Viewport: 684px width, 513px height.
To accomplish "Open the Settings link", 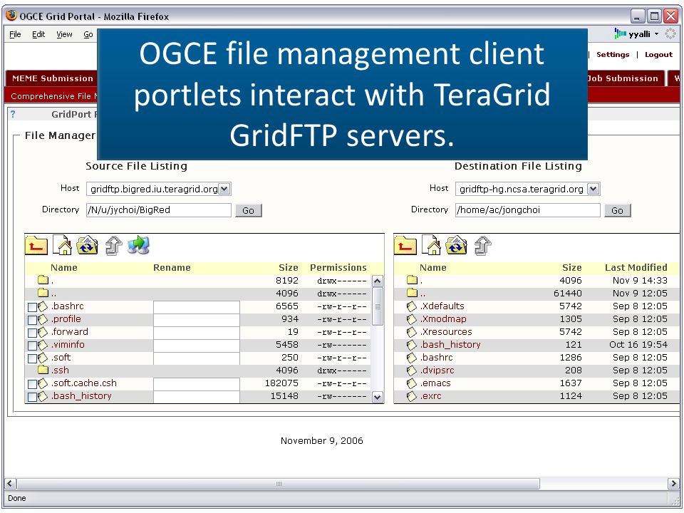I will [x=613, y=55].
